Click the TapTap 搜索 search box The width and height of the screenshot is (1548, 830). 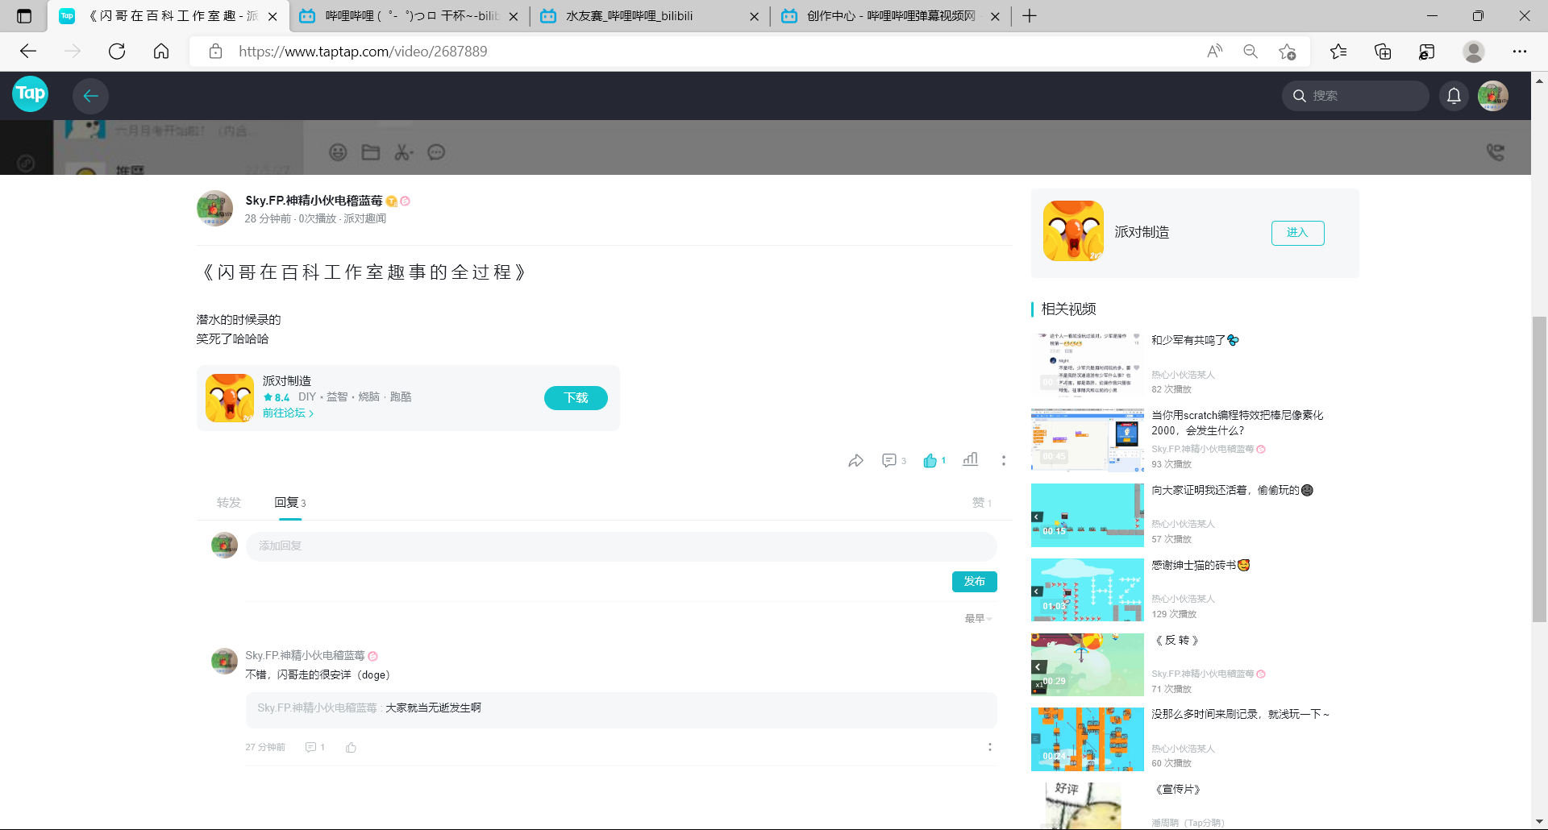[x=1354, y=96]
